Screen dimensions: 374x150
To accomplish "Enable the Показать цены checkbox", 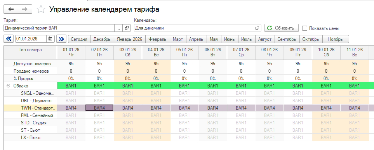I will coord(304,28).
